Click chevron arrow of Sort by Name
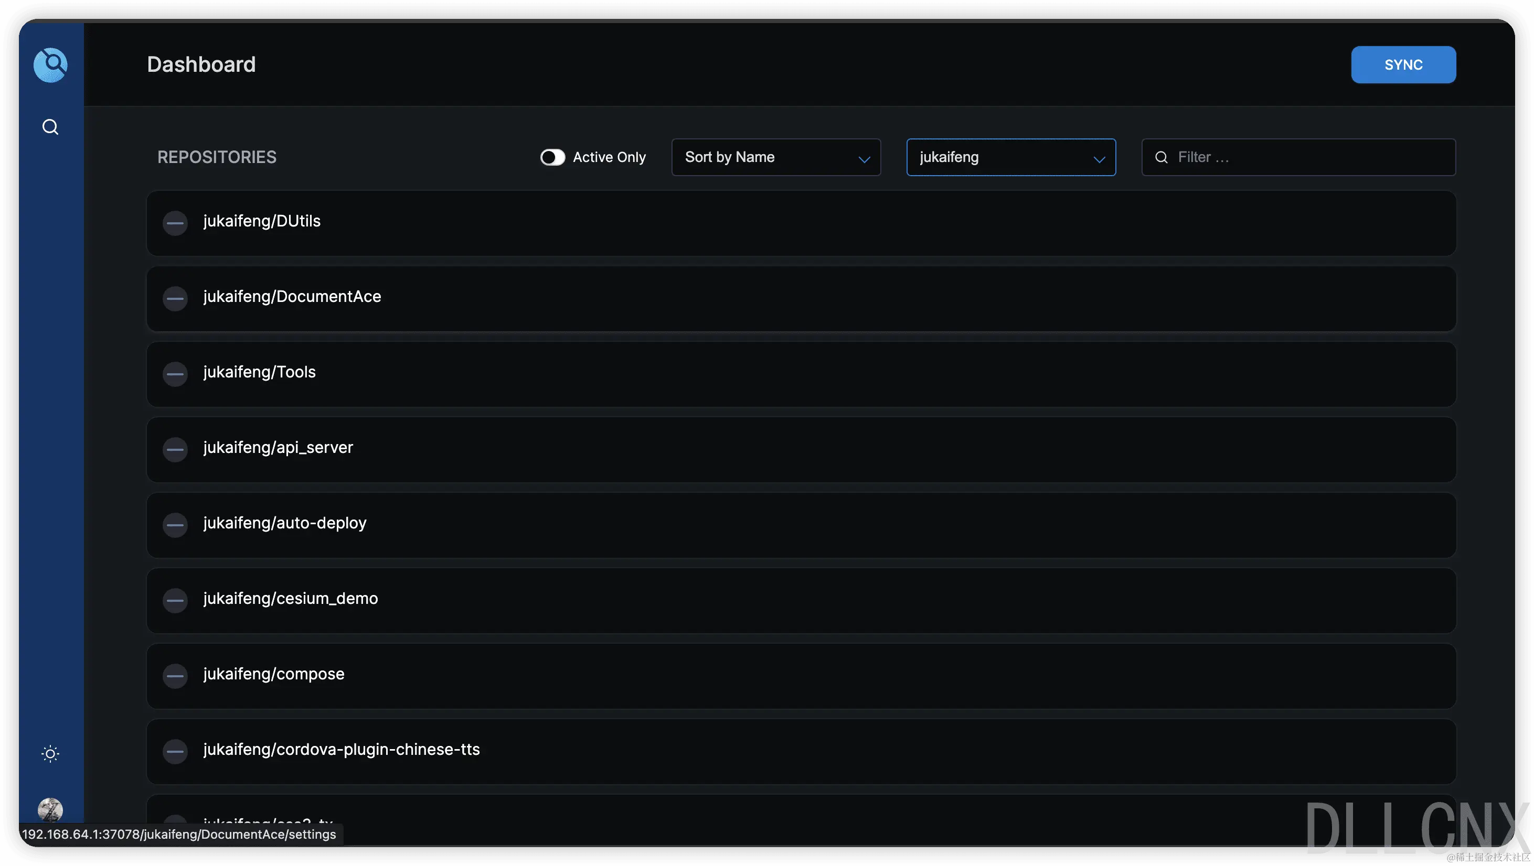The height and width of the screenshot is (866, 1534). 864,159
